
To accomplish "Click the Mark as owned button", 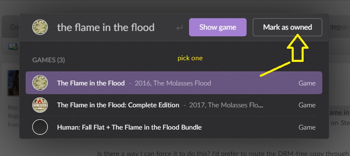I will click(x=287, y=27).
